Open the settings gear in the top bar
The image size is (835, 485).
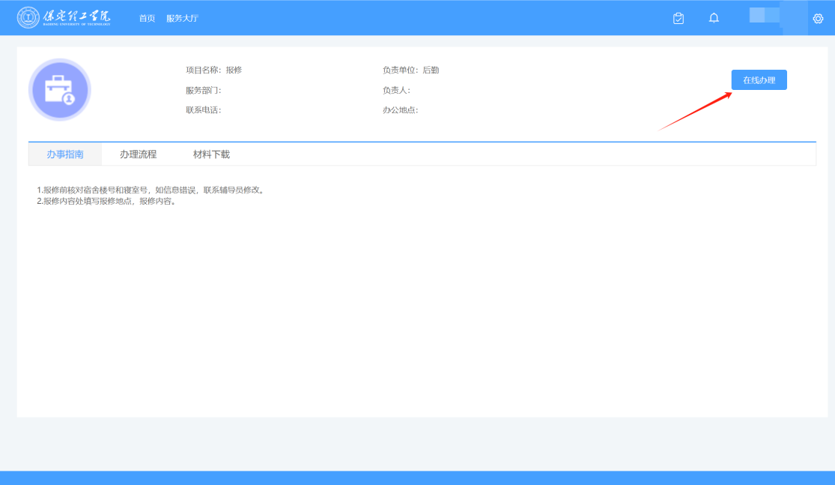click(x=817, y=18)
